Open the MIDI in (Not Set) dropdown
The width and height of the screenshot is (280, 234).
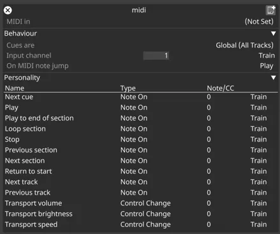pos(259,22)
